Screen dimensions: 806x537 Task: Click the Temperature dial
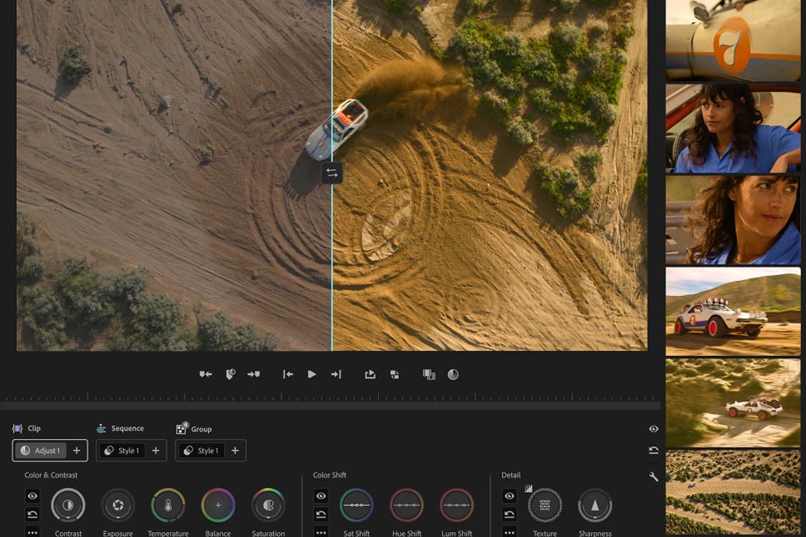point(168,505)
